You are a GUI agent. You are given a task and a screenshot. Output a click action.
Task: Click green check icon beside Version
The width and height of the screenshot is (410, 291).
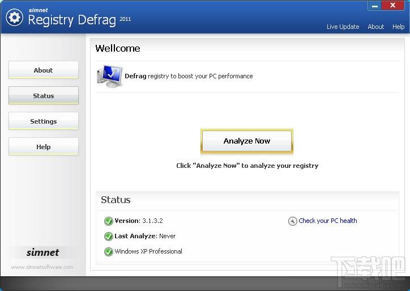109,221
